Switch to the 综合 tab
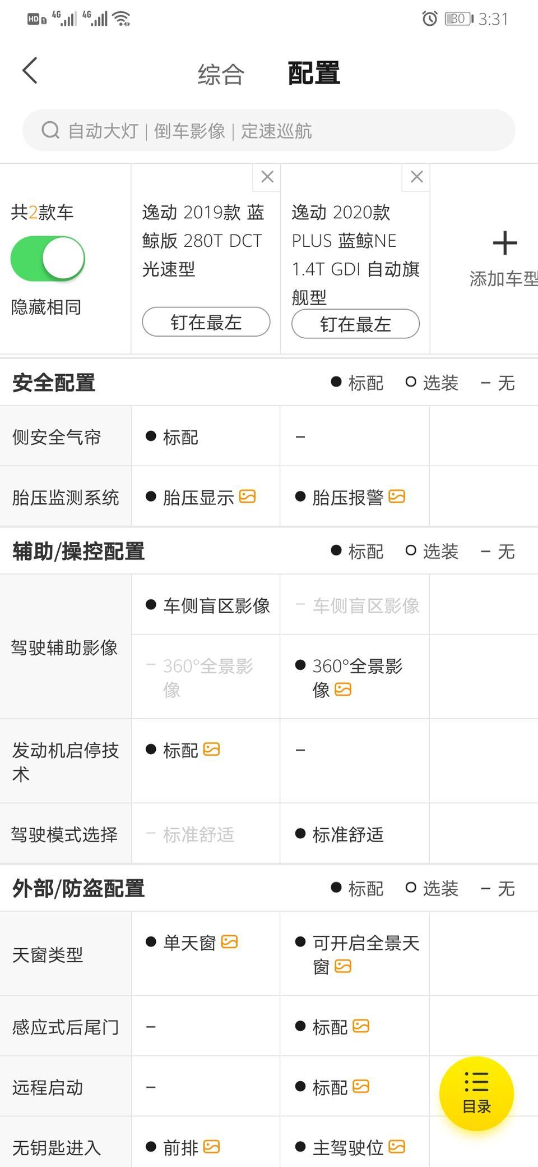Screen dimensions: 538x1167 pos(221,75)
